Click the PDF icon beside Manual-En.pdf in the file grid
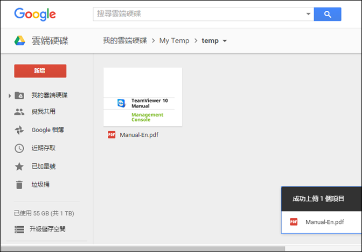The width and height of the screenshot is (362, 252). pos(112,135)
